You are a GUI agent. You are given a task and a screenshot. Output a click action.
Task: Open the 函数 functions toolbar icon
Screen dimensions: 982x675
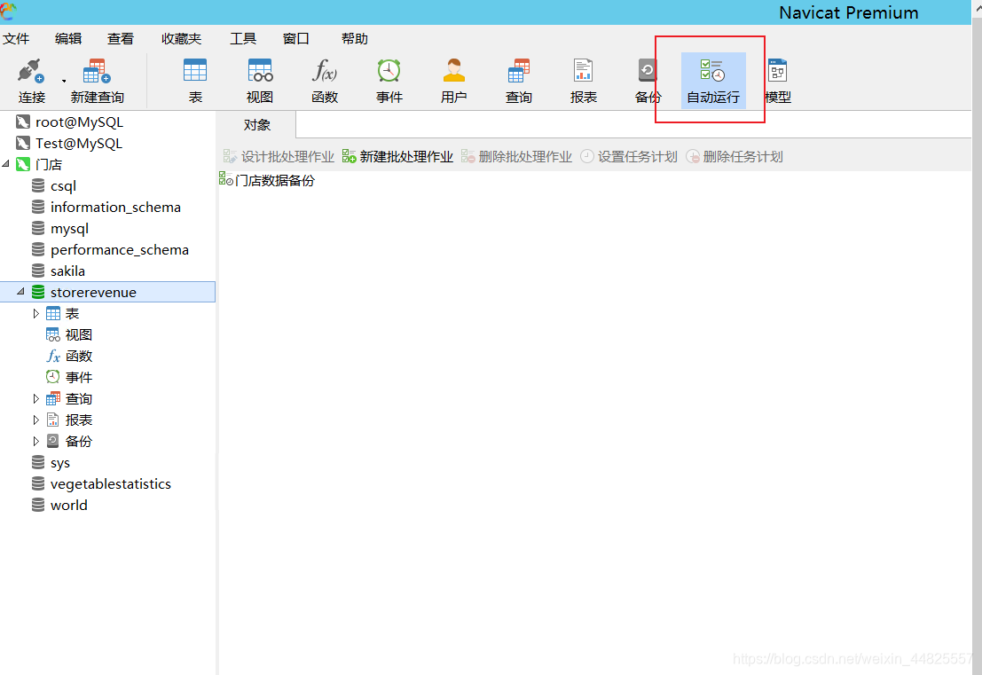pos(325,82)
